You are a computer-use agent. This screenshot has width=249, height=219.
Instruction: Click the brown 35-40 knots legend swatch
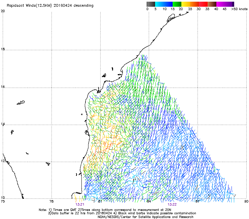point(212,4)
